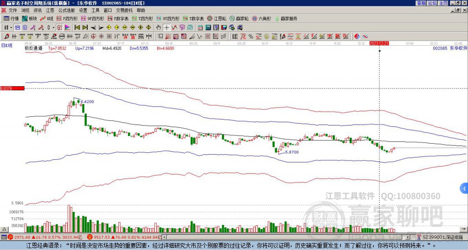
Task: Open the 六角形 hexagon tool
Action: click(x=262, y=18)
